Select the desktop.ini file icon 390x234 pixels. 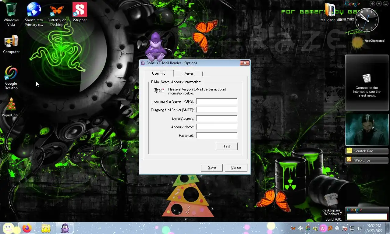[331, 202]
